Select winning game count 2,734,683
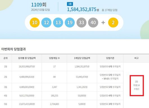 tap(54, 104)
